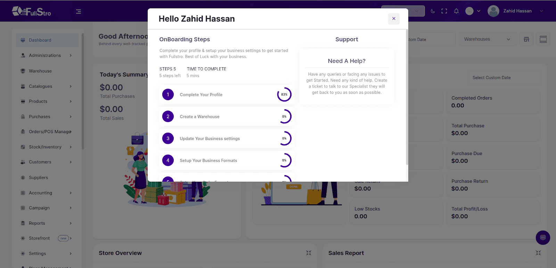Open Zahid Hassan user dropdown

point(516,11)
